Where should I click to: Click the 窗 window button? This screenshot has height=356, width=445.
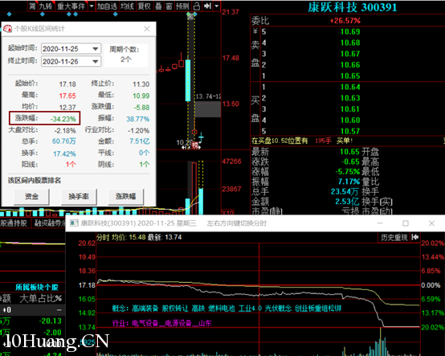click(169, 6)
